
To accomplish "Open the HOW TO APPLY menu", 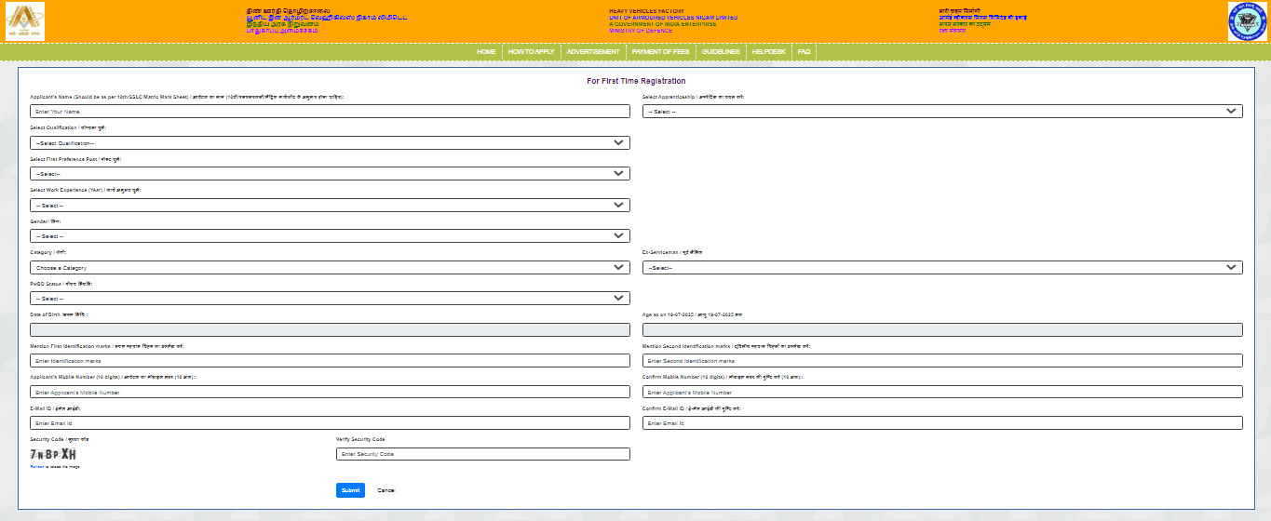I will point(531,52).
